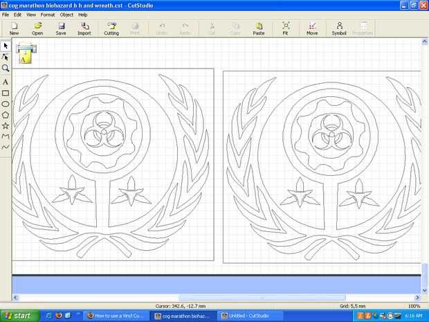Switch to How to use a Vinyl Cu... taskbar window
Image resolution: width=429 pixels, height=322 pixels.
point(116,316)
